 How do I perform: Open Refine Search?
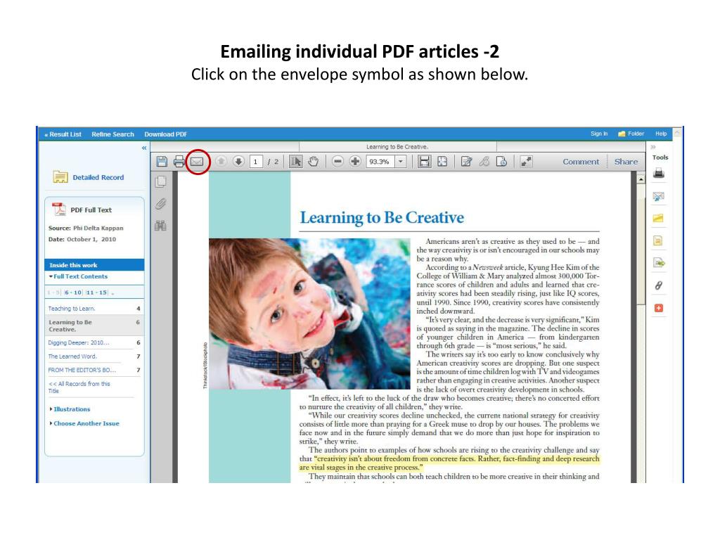113,134
